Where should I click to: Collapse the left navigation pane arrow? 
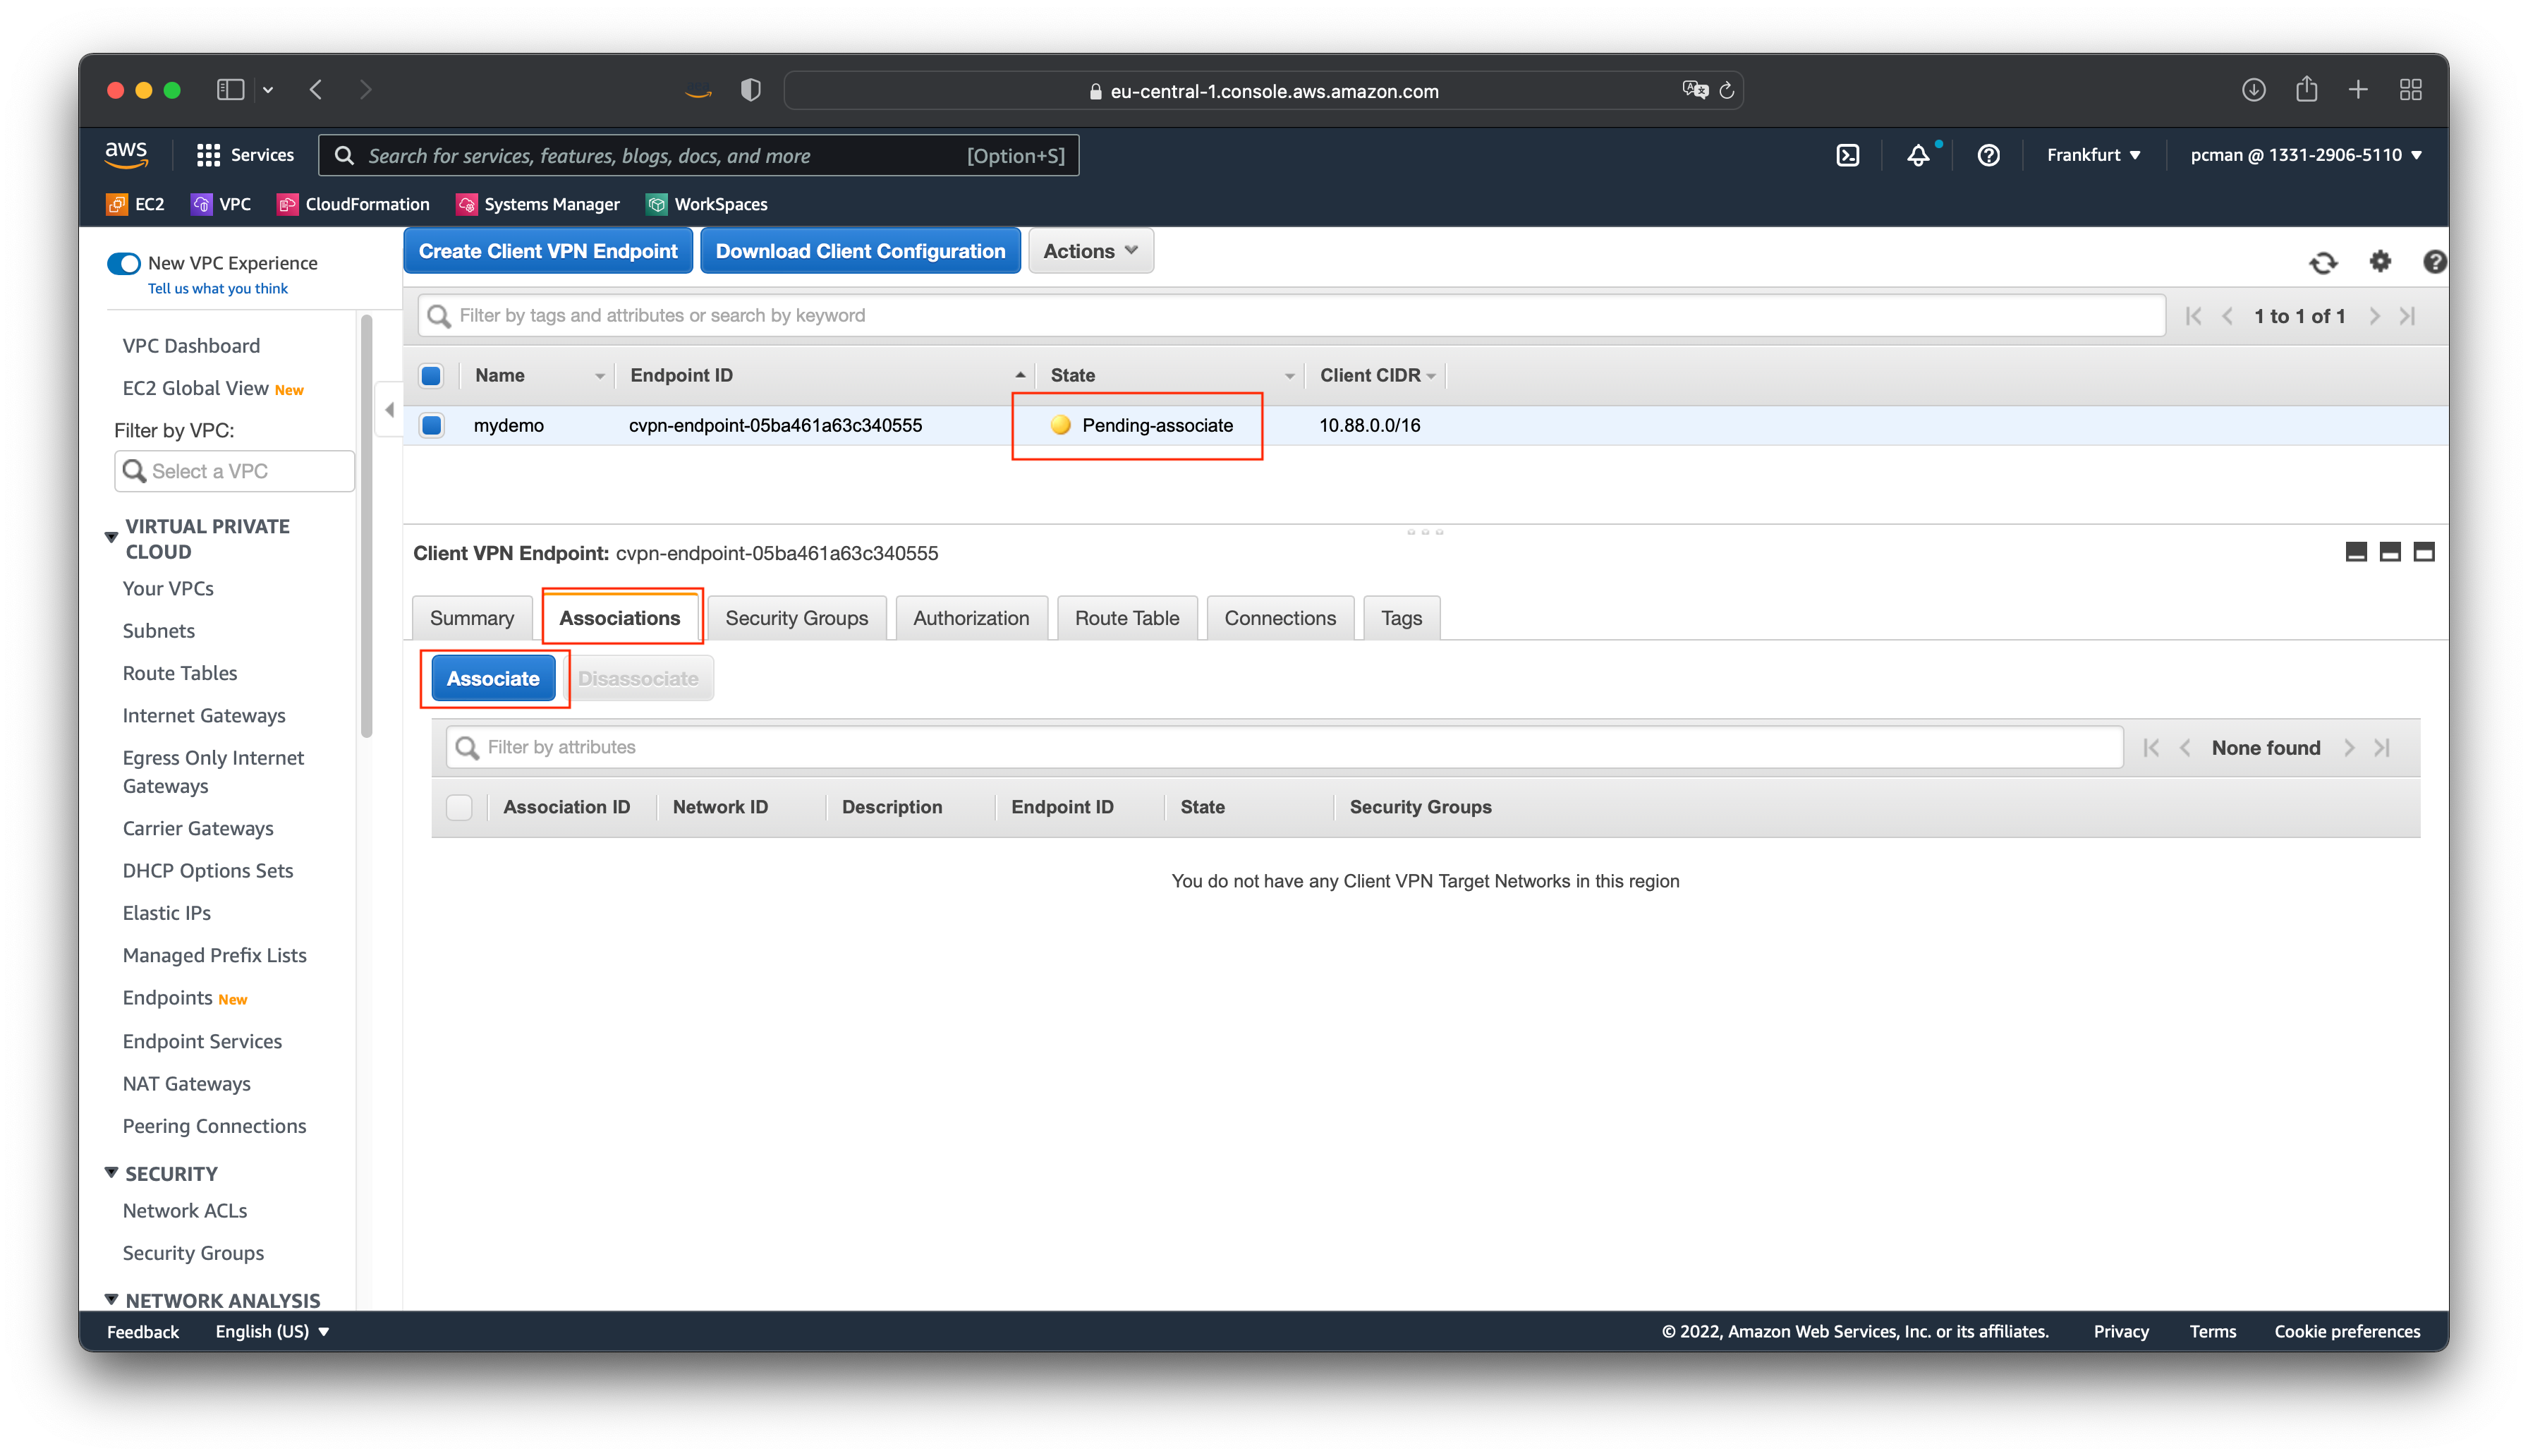389,409
